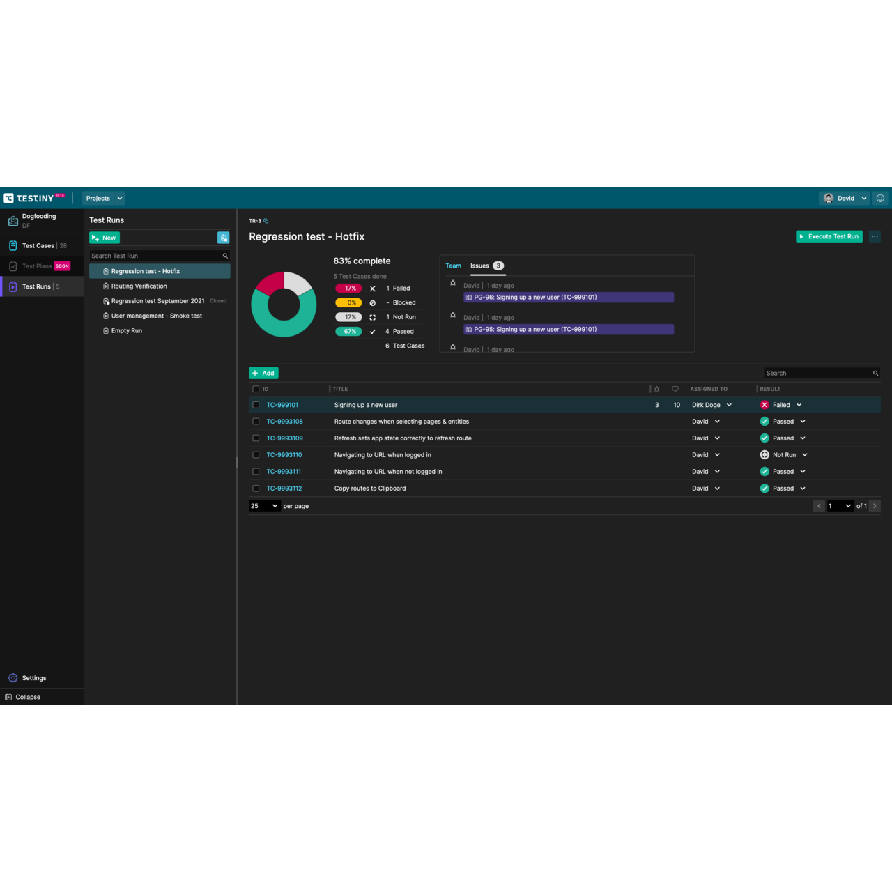
Task: Click the Settings gear icon
Action: click(13, 678)
